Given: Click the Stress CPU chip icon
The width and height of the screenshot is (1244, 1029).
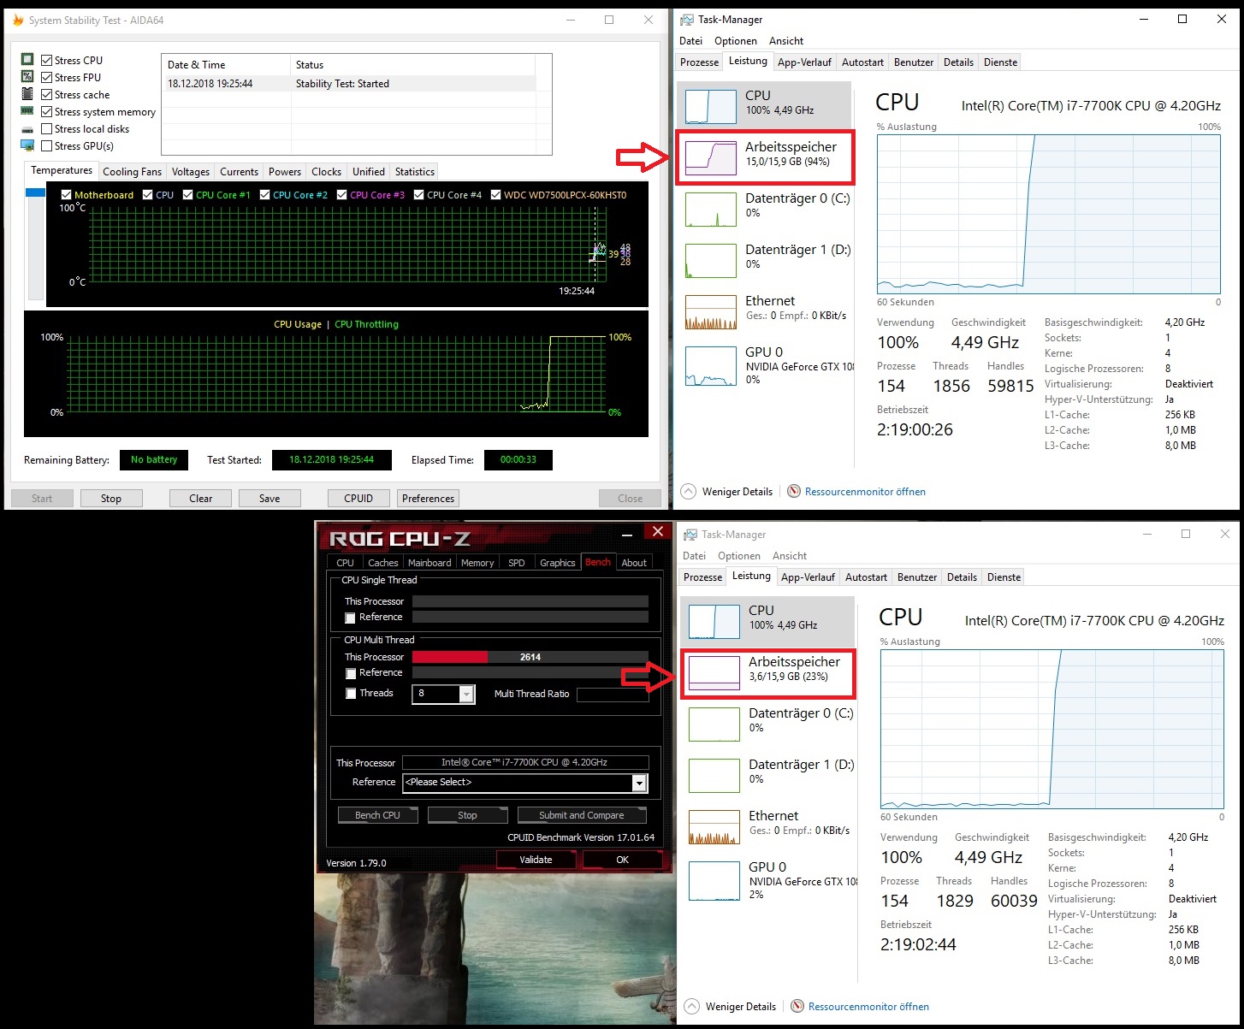Looking at the screenshot, I should click(x=27, y=60).
